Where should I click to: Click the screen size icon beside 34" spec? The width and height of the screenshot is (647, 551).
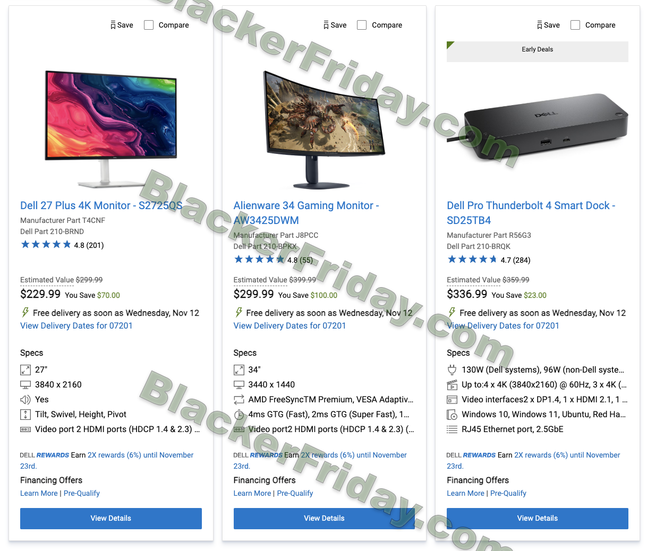coord(239,370)
